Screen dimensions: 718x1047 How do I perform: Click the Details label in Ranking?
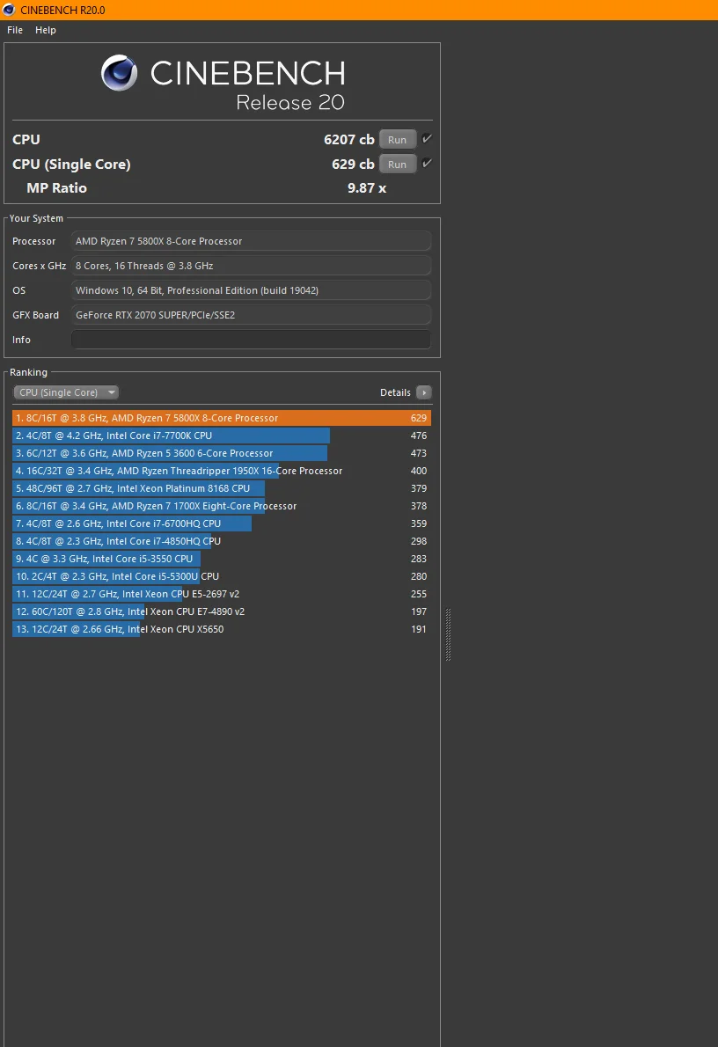pos(395,392)
